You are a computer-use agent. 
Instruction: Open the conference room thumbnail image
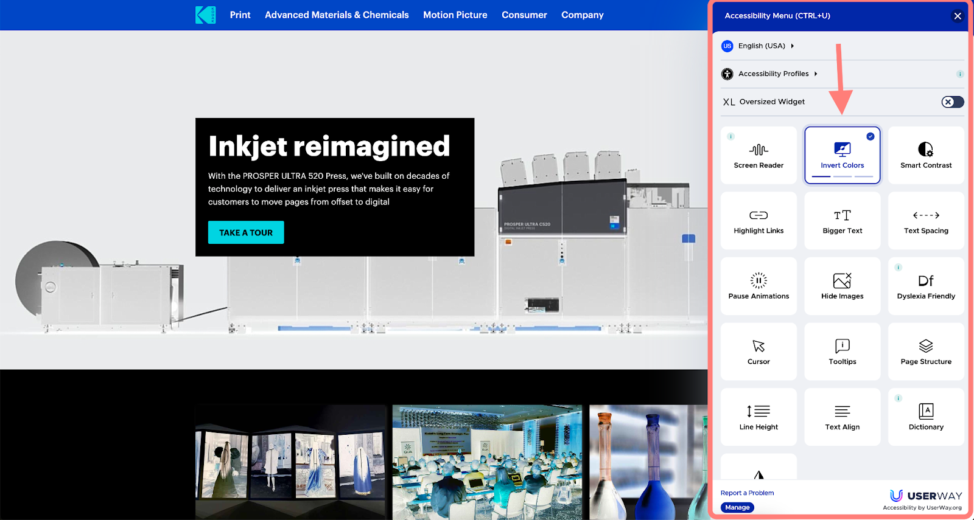pos(487,461)
